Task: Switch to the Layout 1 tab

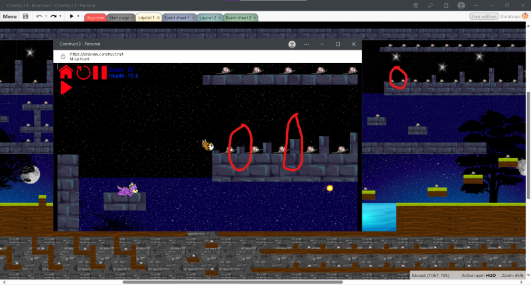Action: 146,18
